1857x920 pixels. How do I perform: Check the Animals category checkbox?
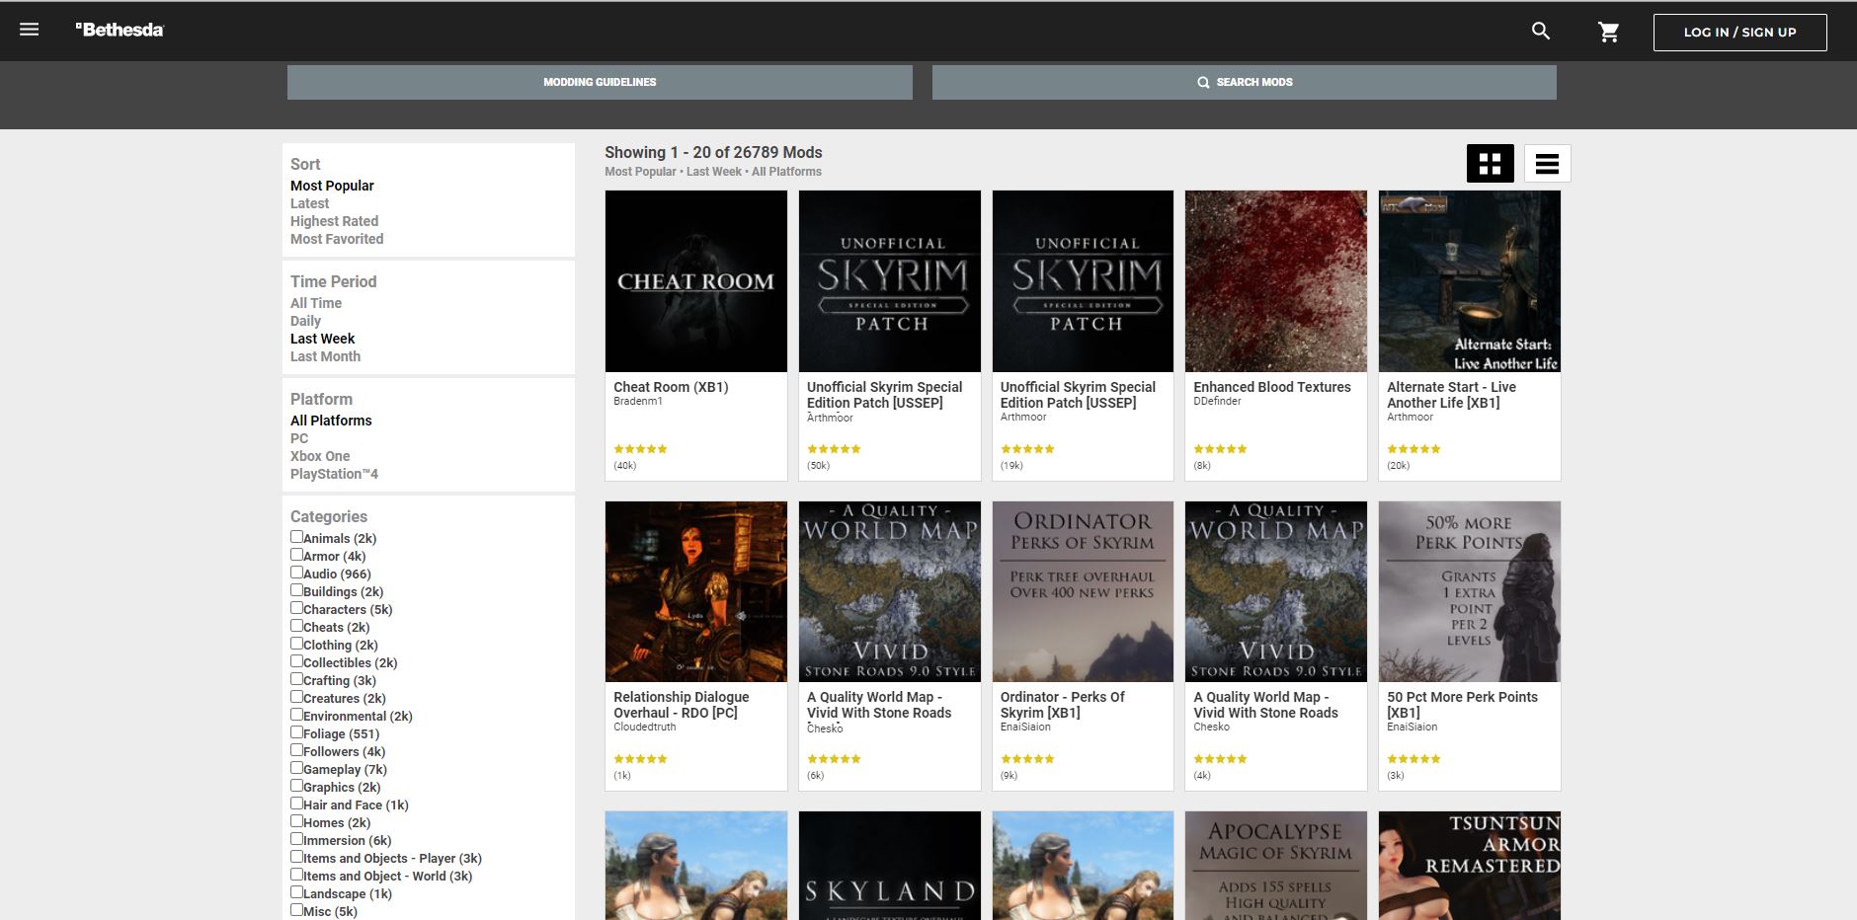click(x=296, y=537)
